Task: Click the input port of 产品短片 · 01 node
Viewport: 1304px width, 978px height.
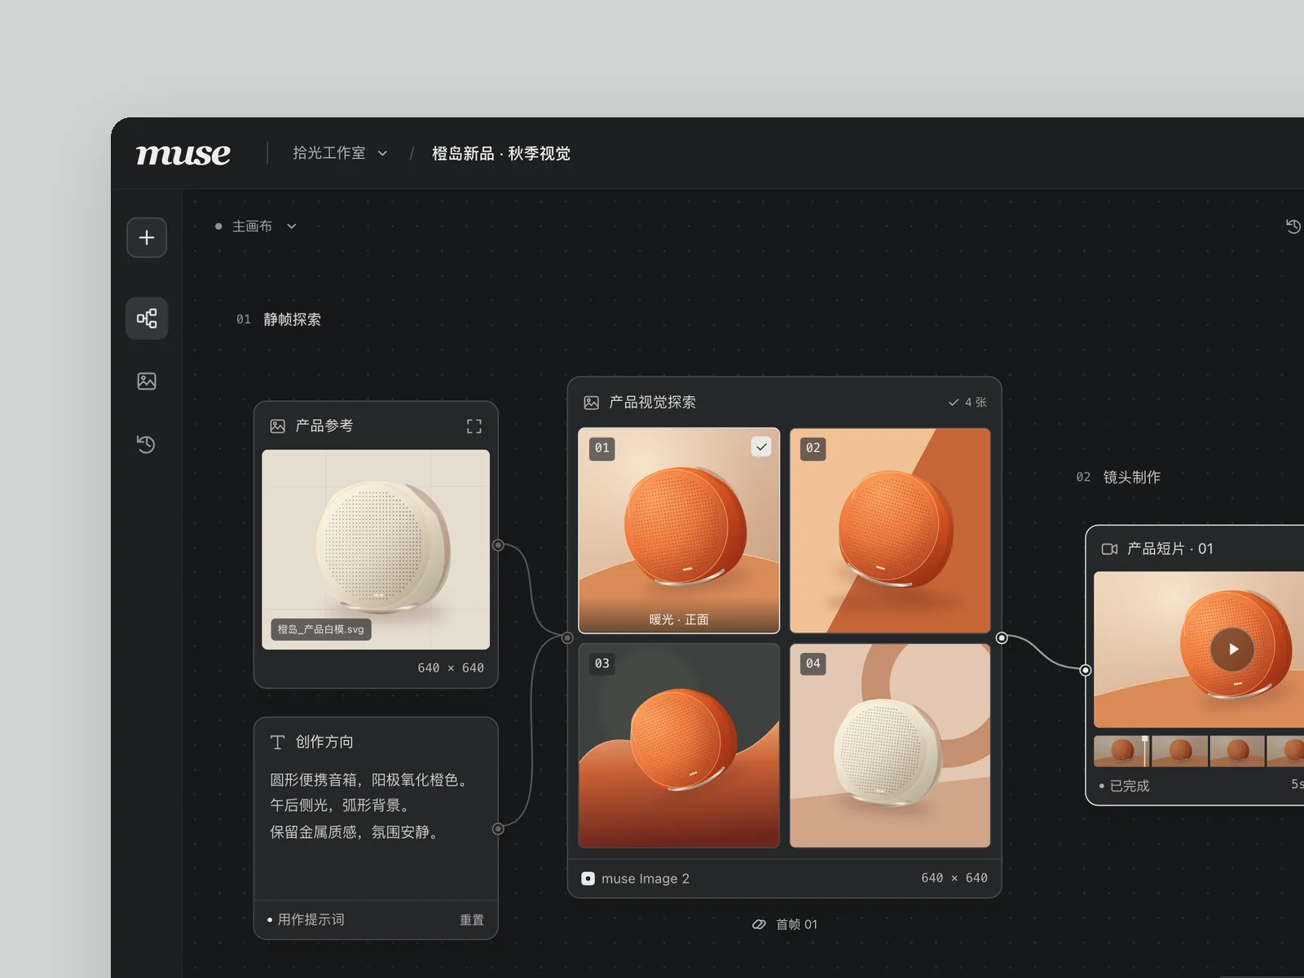Action: point(1086,670)
